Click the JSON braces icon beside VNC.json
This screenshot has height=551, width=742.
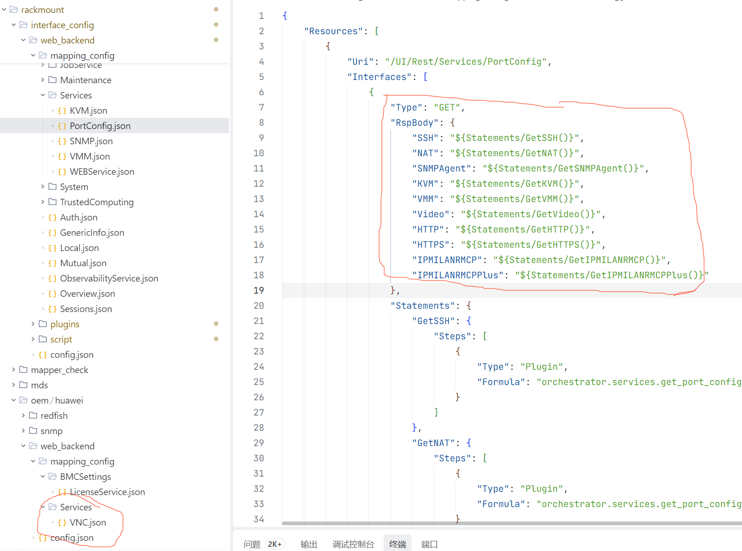click(62, 523)
